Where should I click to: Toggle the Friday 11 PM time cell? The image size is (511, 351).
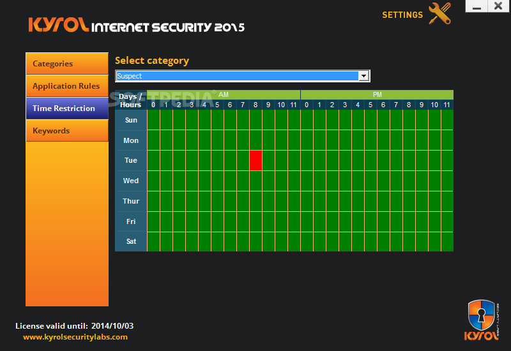(x=448, y=221)
